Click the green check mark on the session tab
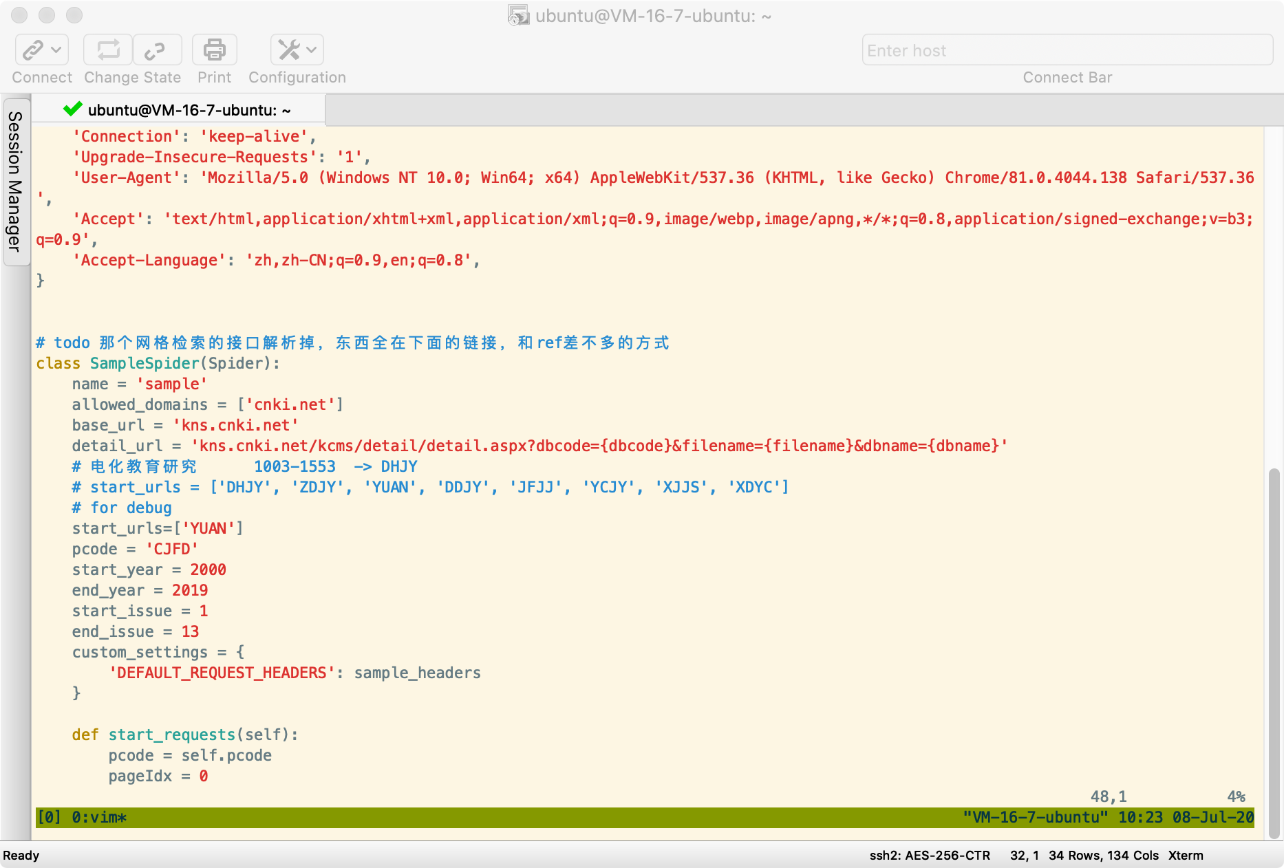 pos(72,109)
